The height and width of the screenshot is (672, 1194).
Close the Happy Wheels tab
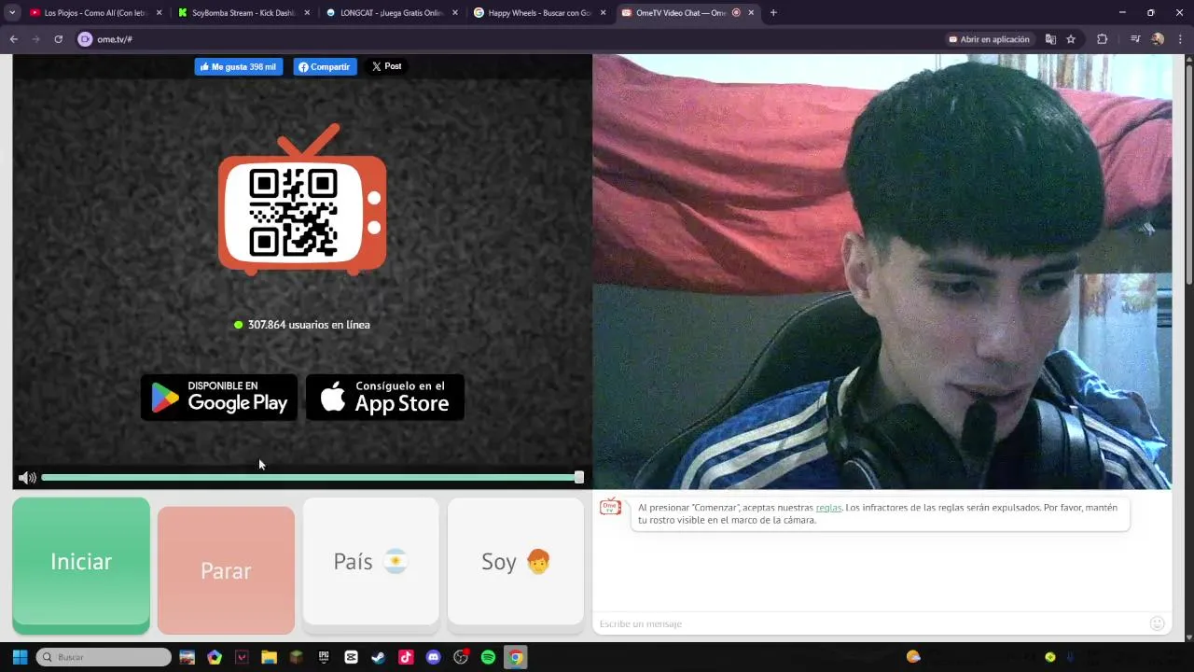click(x=603, y=13)
